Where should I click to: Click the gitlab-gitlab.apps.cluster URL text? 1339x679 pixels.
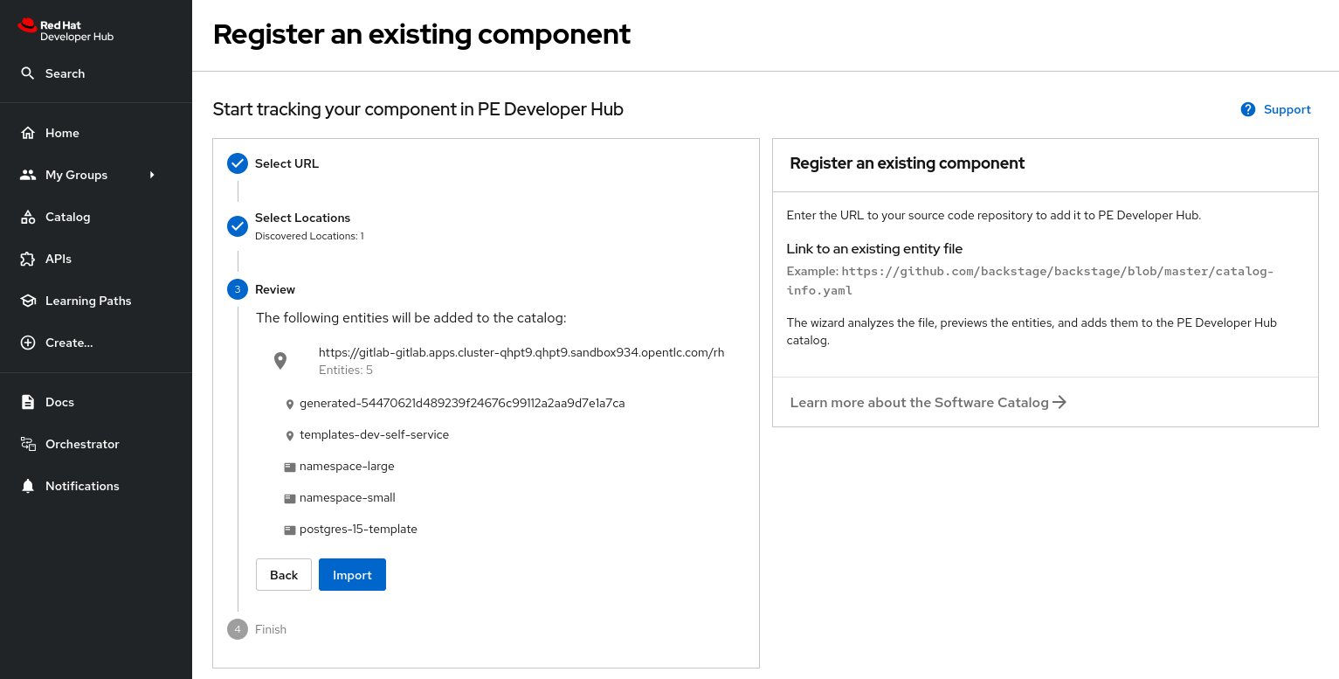click(521, 353)
